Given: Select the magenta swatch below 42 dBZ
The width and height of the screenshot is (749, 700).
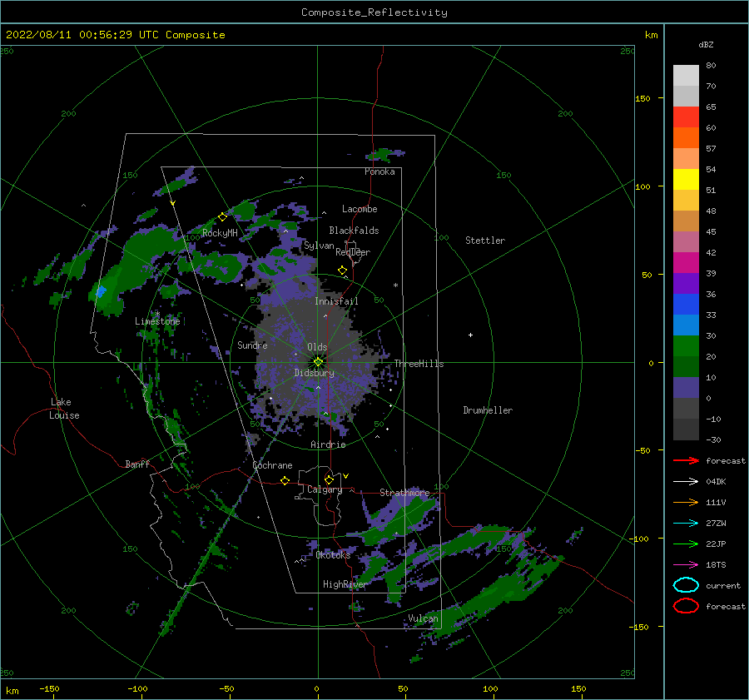Looking at the screenshot, I should coord(686,263).
